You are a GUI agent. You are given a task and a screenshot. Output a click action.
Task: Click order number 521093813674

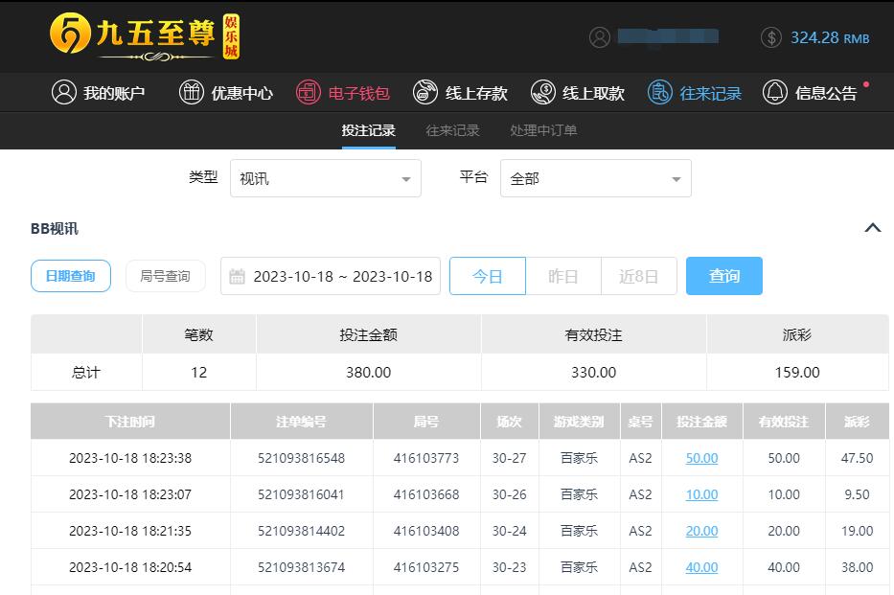[302, 567]
